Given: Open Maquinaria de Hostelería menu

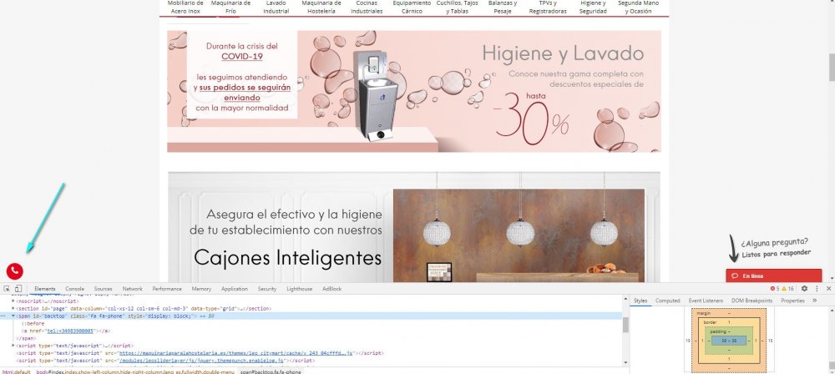Looking at the screenshot, I should click(x=321, y=7).
